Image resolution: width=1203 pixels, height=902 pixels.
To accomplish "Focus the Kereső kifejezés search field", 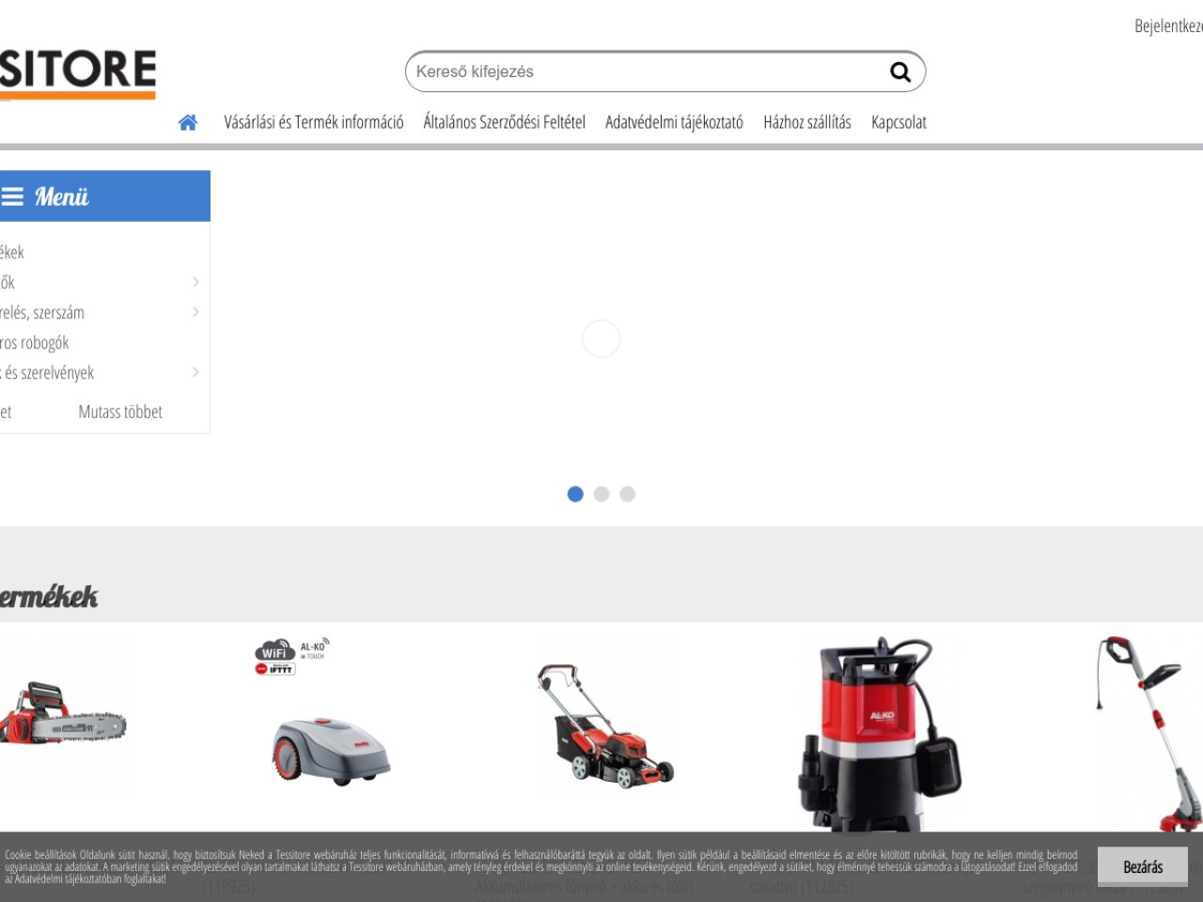I will tap(648, 72).
